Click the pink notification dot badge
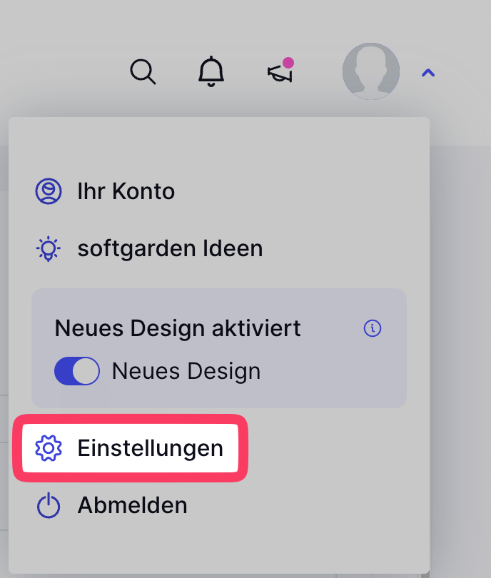The image size is (491, 578). tap(288, 63)
